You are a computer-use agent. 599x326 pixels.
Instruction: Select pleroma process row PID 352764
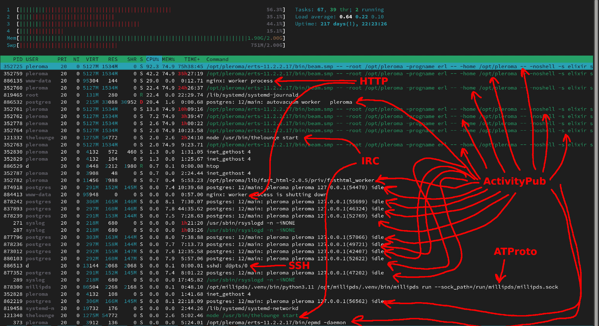click(x=297, y=131)
